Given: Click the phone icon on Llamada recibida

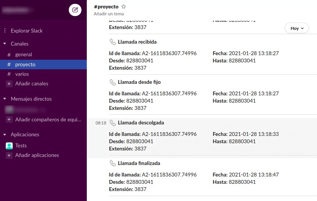Looking at the screenshot, I should [113, 42].
